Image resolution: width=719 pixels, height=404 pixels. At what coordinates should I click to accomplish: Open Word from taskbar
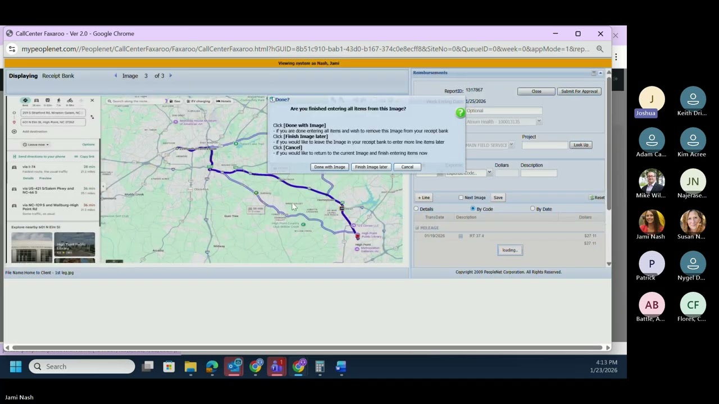[341, 366]
